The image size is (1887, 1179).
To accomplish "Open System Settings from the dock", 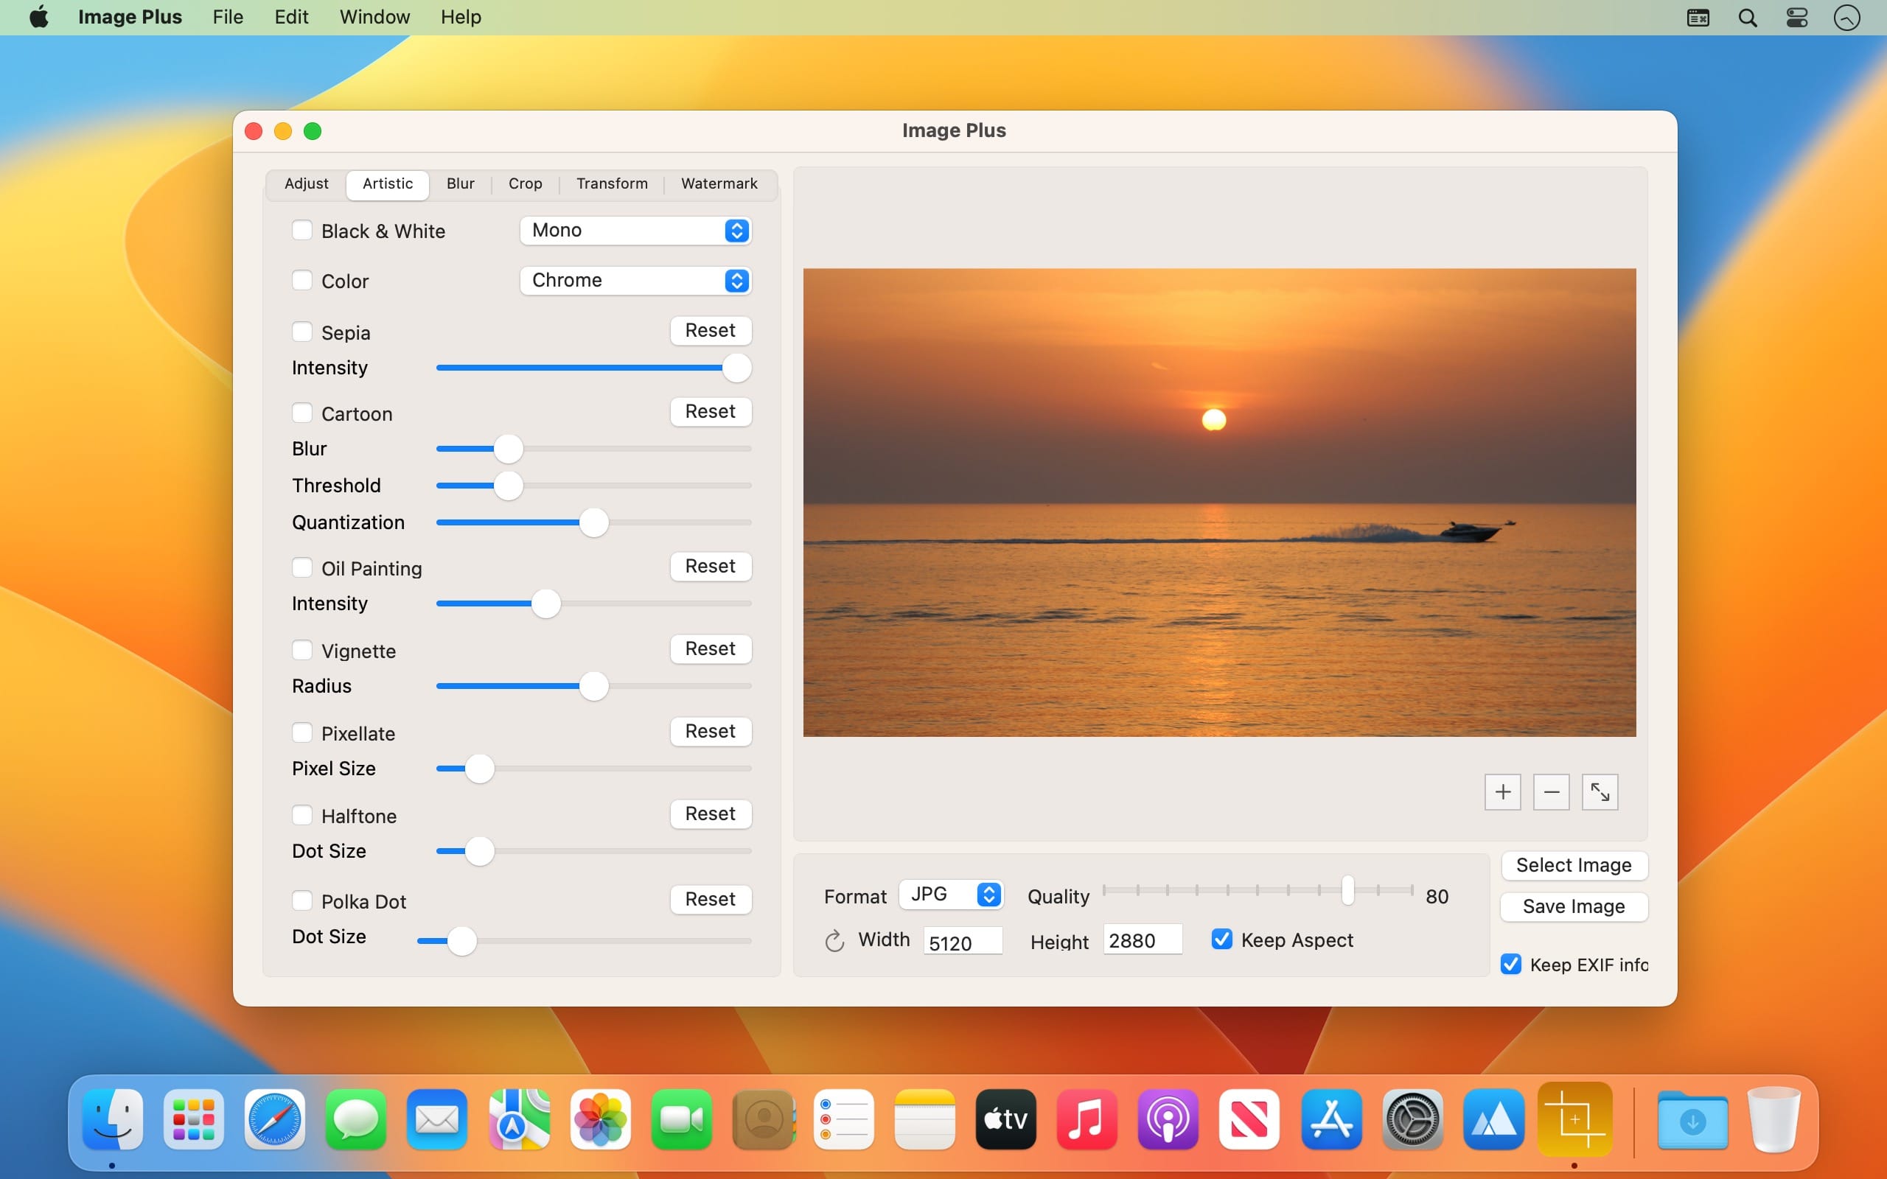I will click(1412, 1120).
